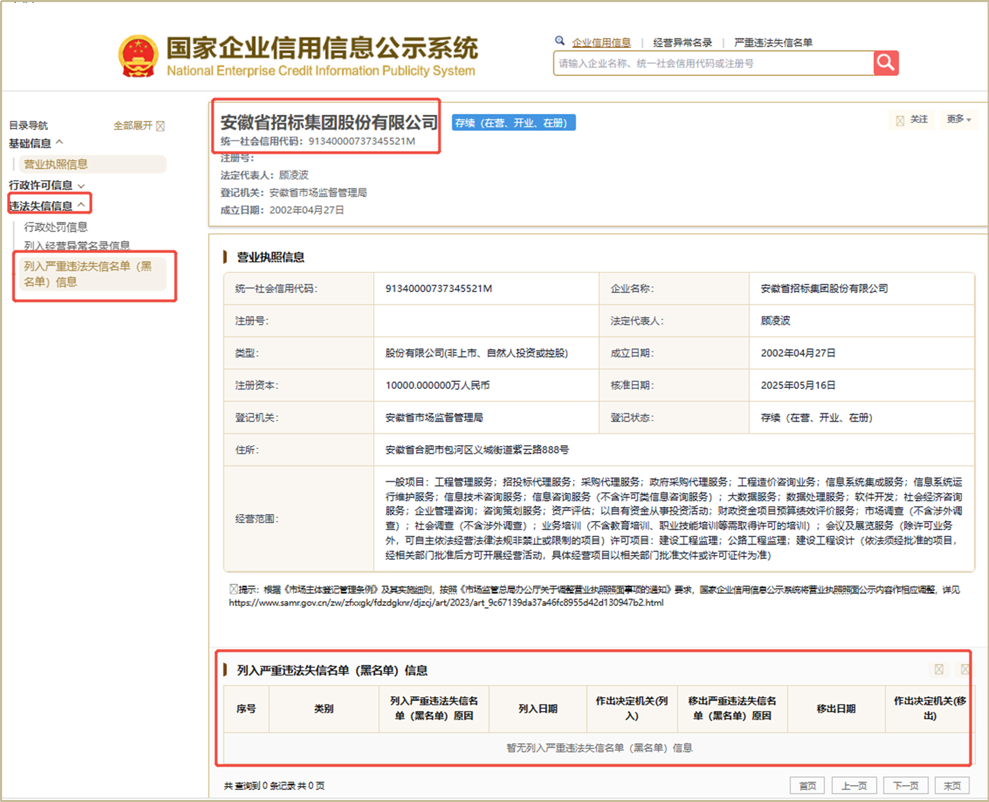This screenshot has height=802, width=989.
Task: Open the 更多 dropdown menu
Action: (x=958, y=120)
